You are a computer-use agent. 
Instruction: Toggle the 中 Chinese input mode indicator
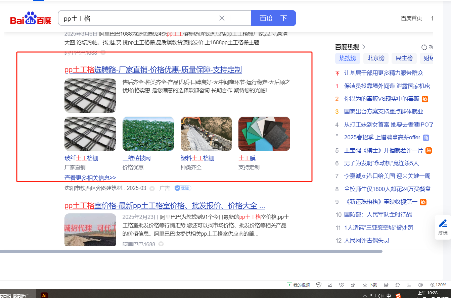389,296
